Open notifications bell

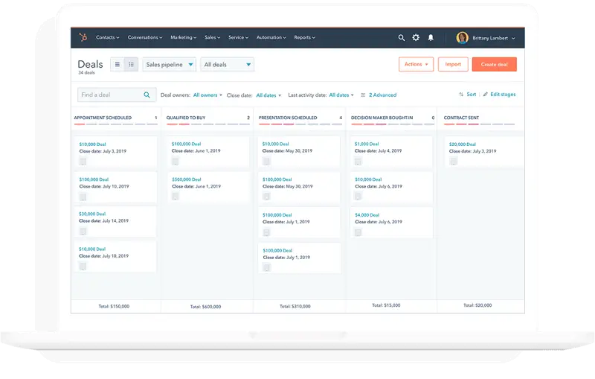click(431, 37)
